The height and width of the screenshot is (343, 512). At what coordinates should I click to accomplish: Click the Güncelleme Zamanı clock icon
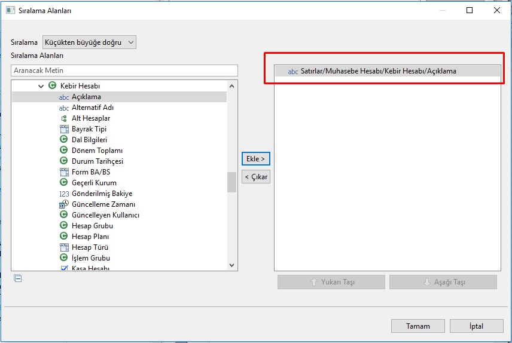(x=64, y=204)
